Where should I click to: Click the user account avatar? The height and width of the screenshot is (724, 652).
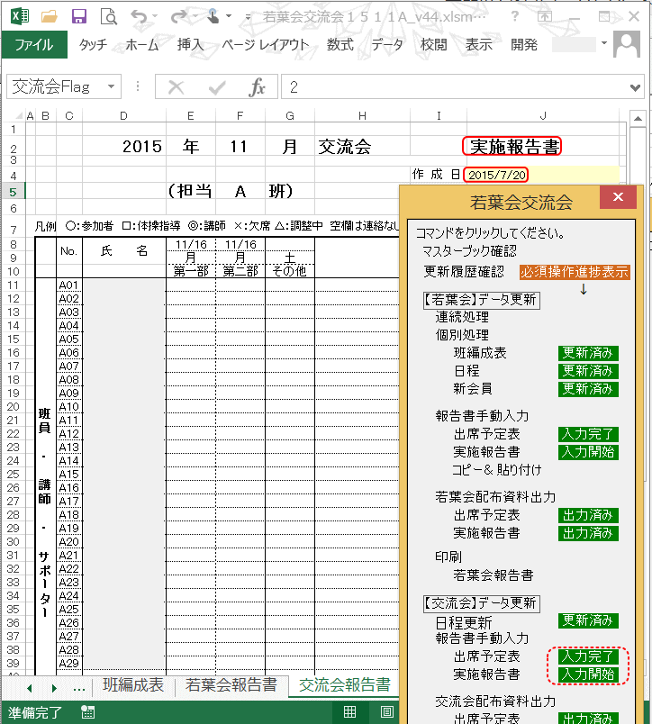tap(627, 44)
